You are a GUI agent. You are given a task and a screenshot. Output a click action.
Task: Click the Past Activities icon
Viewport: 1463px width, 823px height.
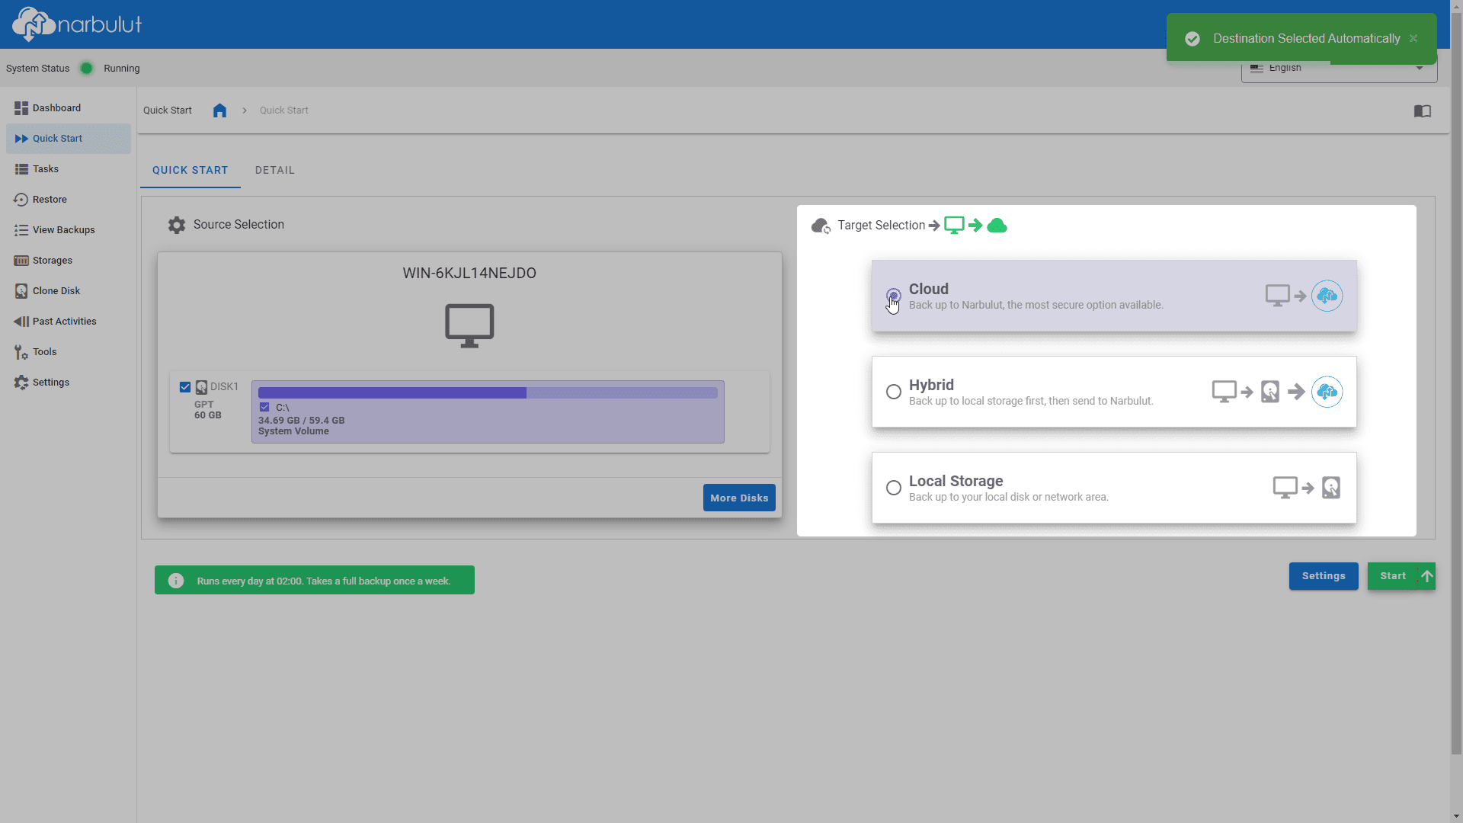coord(21,322)
